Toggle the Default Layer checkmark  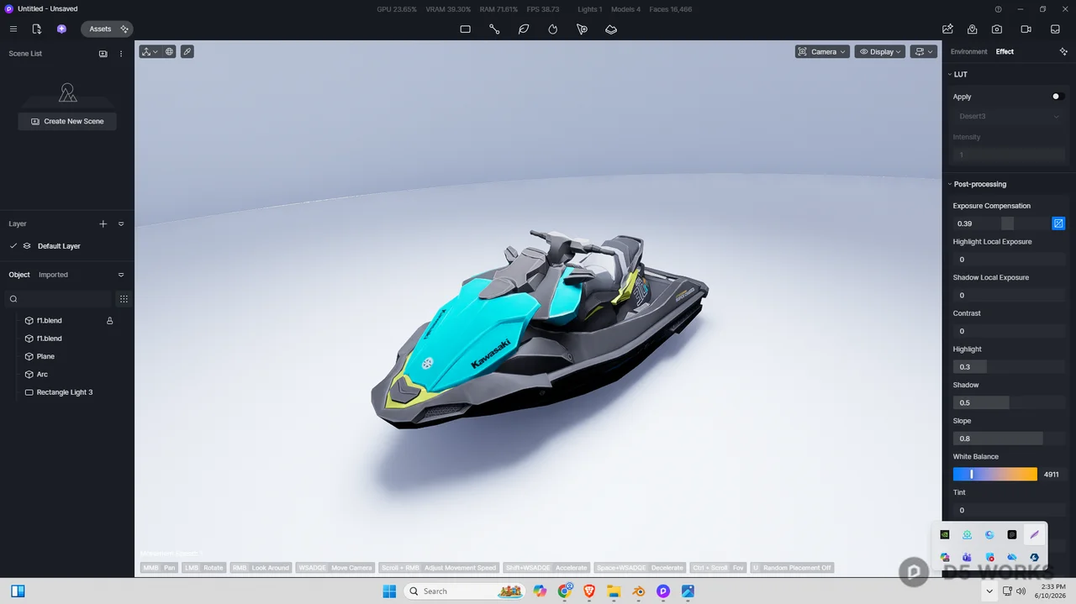coord(13,246)
